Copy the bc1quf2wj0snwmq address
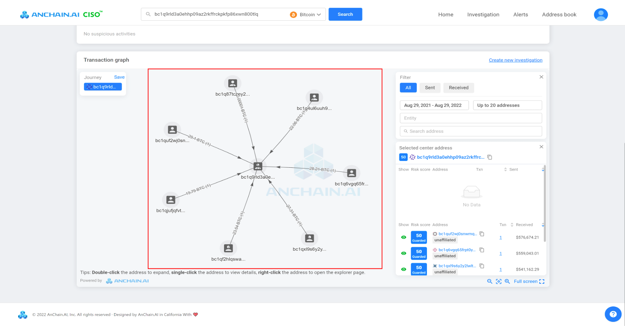 (482, 234)
